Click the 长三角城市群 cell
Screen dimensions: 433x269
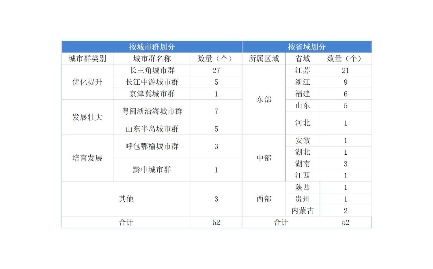[x=152, y=70]
